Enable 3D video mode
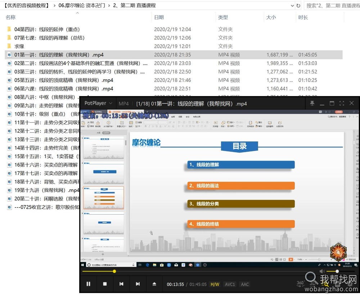This screenshot has height=296, width=360. point(312,283)
